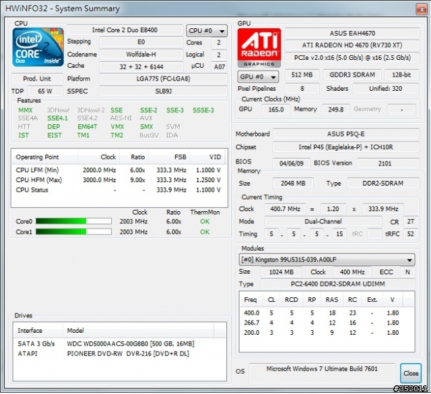Click the ASUS EAH4670 GPU name field
Screen dimensions: 431x394
pyautogui.click(x=352, y=33)
